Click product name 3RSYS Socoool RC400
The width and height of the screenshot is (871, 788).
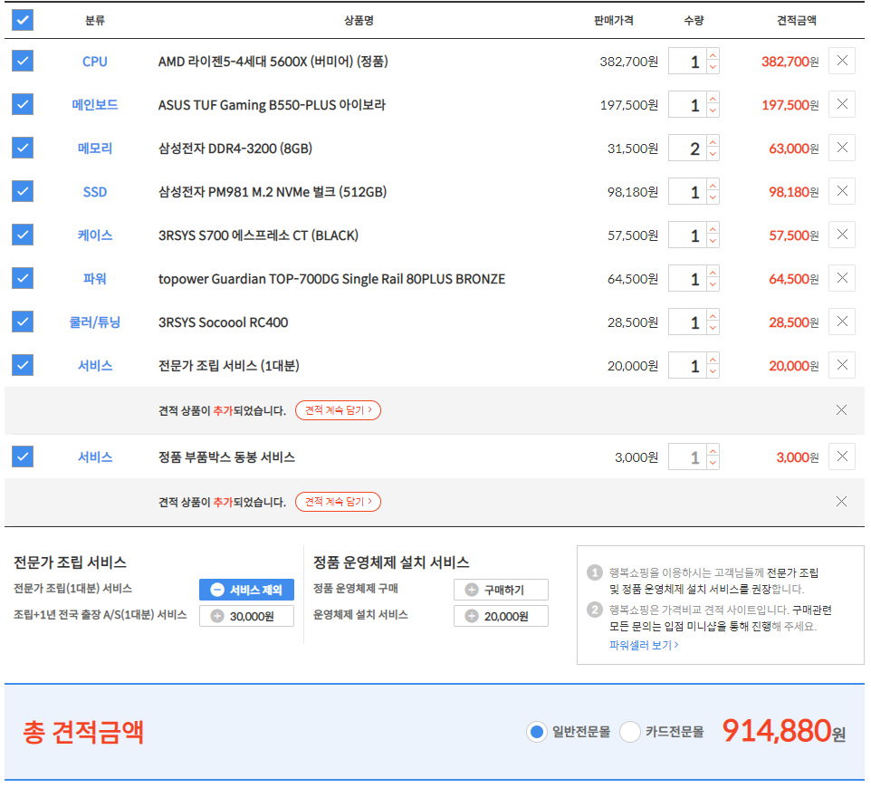click(x=223, y=322)
